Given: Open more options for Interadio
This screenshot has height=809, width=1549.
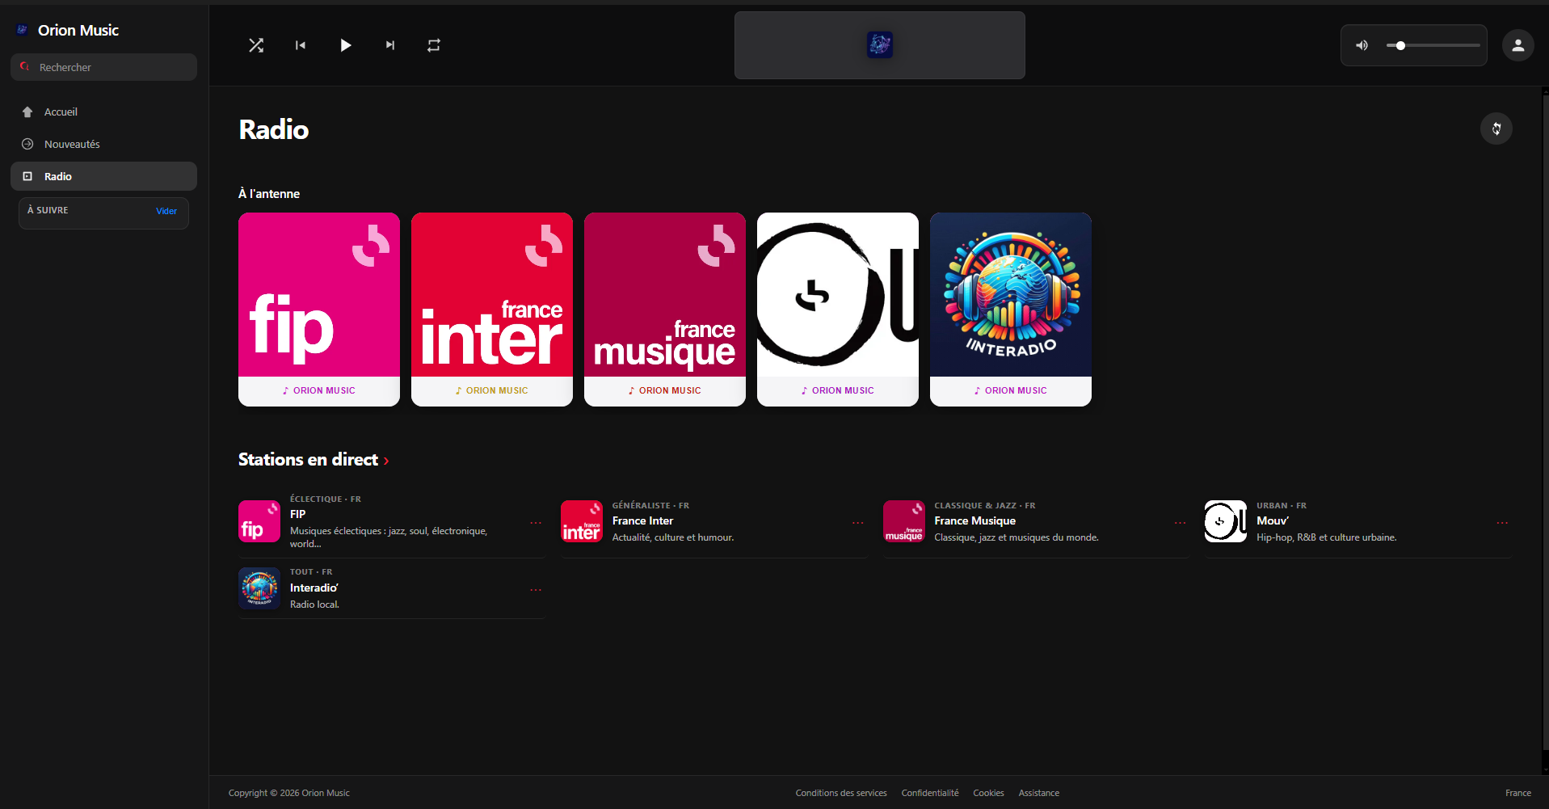Looking at the screenshot, I should (x=536, y=590).
